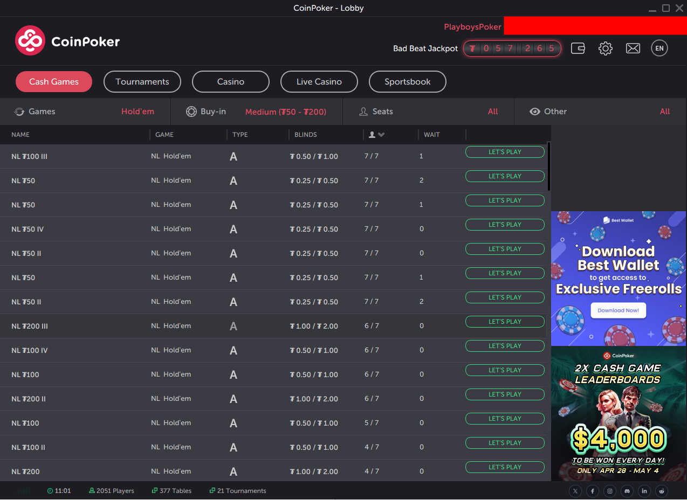Click LET'S PLAY for NL ₮100 II
The image size is (687, 500).
pos(505,443)
